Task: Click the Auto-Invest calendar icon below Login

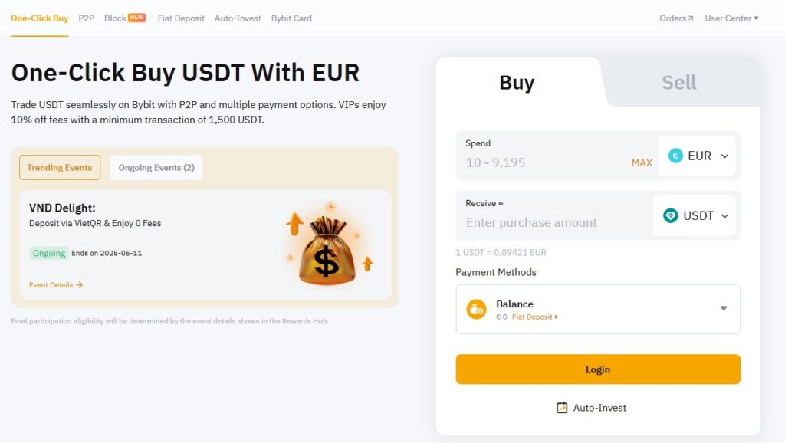Action: pyautogui.click(x=563, y=408)
